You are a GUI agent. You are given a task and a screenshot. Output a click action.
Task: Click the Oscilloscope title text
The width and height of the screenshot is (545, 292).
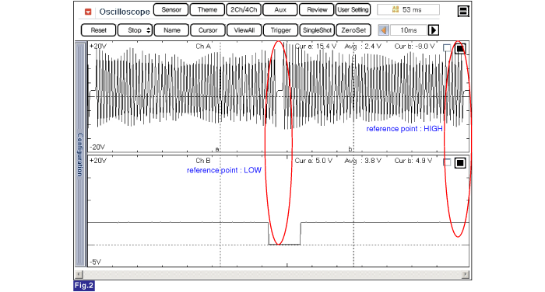[x=125, y=12]
